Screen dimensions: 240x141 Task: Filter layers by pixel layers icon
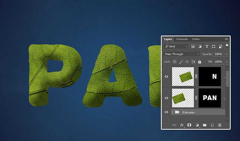tap(193, 47)
